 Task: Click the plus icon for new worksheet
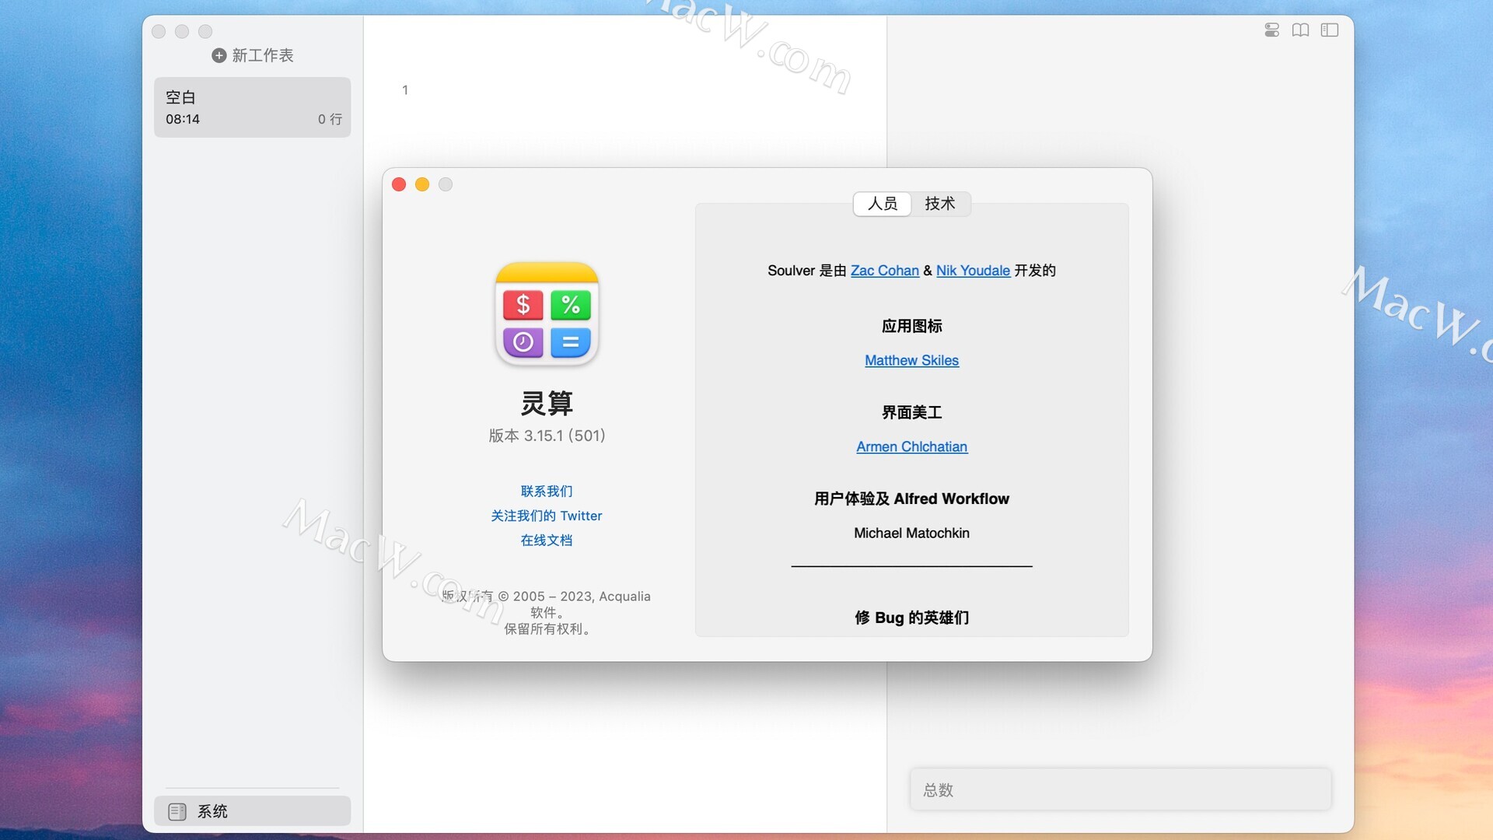coord(219,55)
